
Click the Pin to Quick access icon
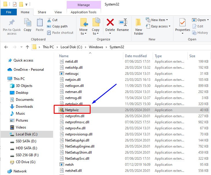point(12,22)
